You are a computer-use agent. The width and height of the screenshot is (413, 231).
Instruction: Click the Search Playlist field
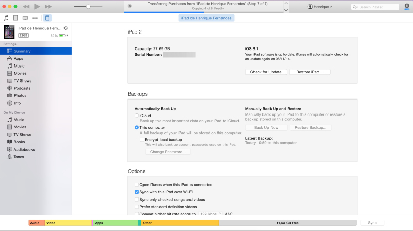pyautogui.click(x=375, y=7)
